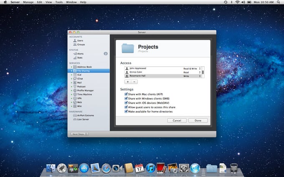
Task: Open the Edit menu
Action: (40, 2)
